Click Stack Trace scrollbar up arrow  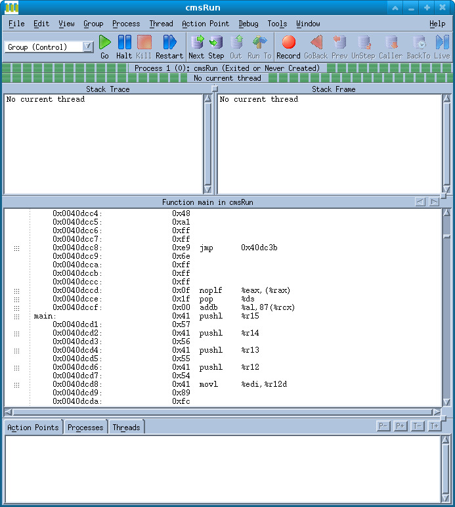click(x=207, y=99)
